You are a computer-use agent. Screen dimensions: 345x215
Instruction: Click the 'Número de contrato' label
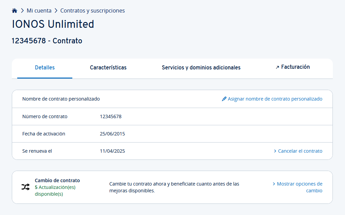click(45, 116)
